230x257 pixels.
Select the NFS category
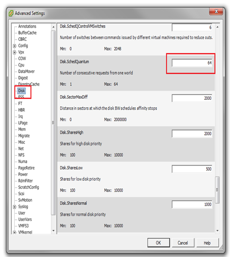click(x=21, y=155)
